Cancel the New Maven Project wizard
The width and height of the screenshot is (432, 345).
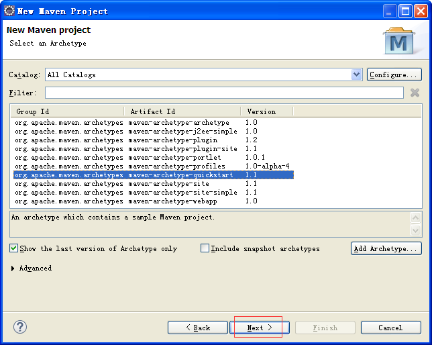click(390, 328)
